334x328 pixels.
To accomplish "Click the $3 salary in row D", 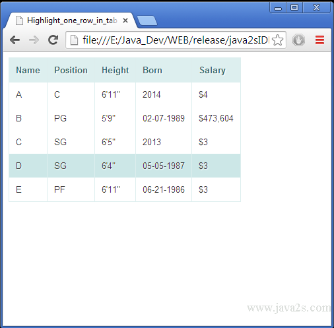I will point(216,166).
